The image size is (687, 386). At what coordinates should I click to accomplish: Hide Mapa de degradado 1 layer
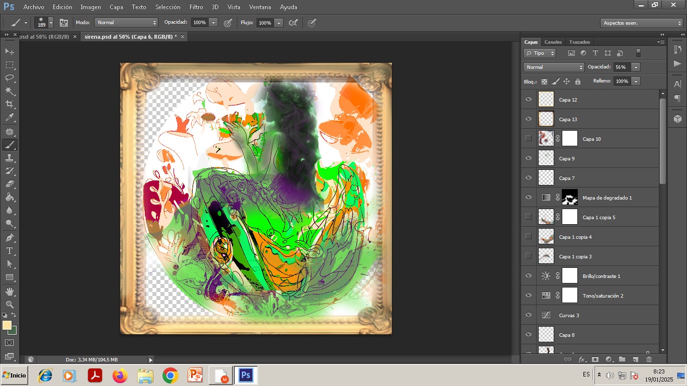click(528, 198)
